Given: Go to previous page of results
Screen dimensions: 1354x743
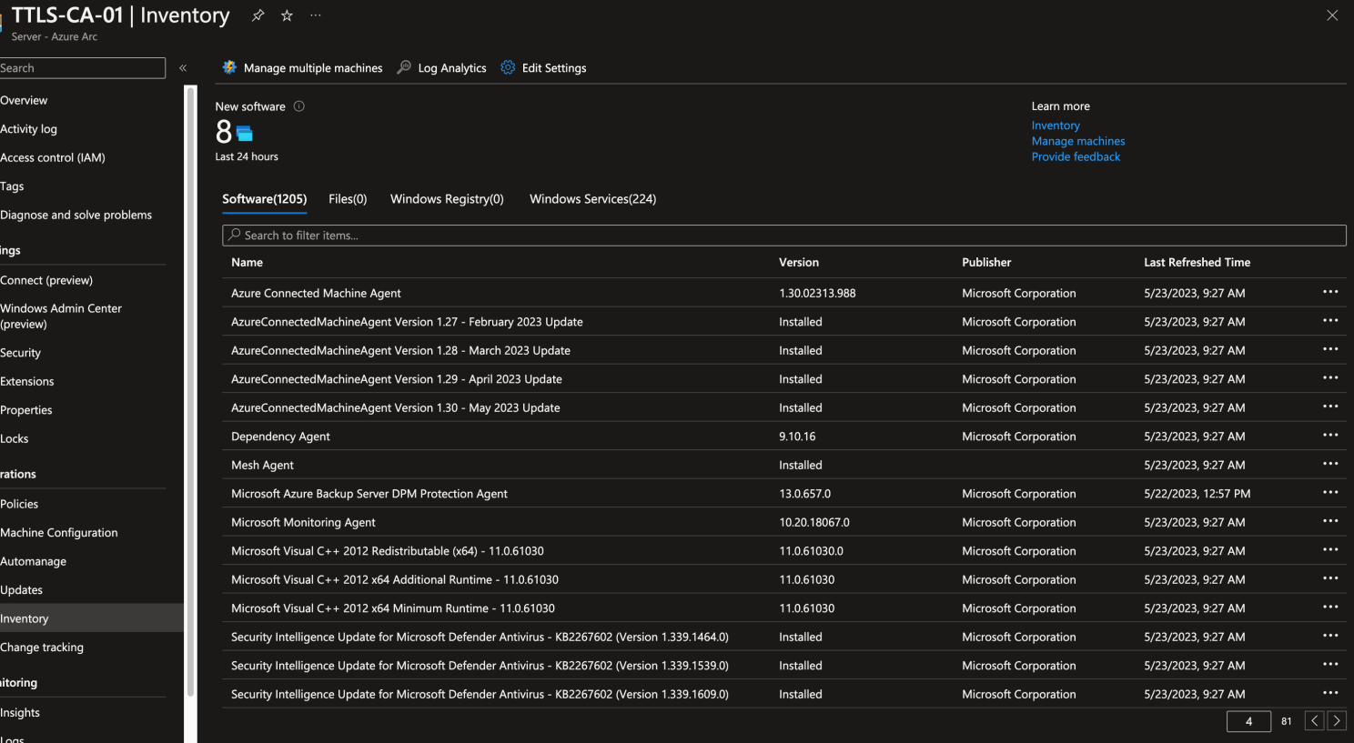Looking at the screenshot, I should coord(1315,721).
